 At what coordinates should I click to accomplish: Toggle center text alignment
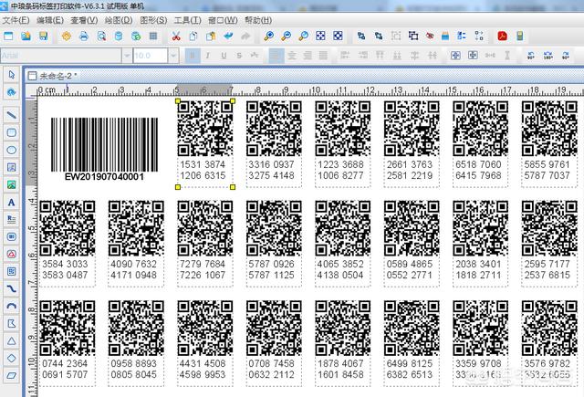(292, 56)
